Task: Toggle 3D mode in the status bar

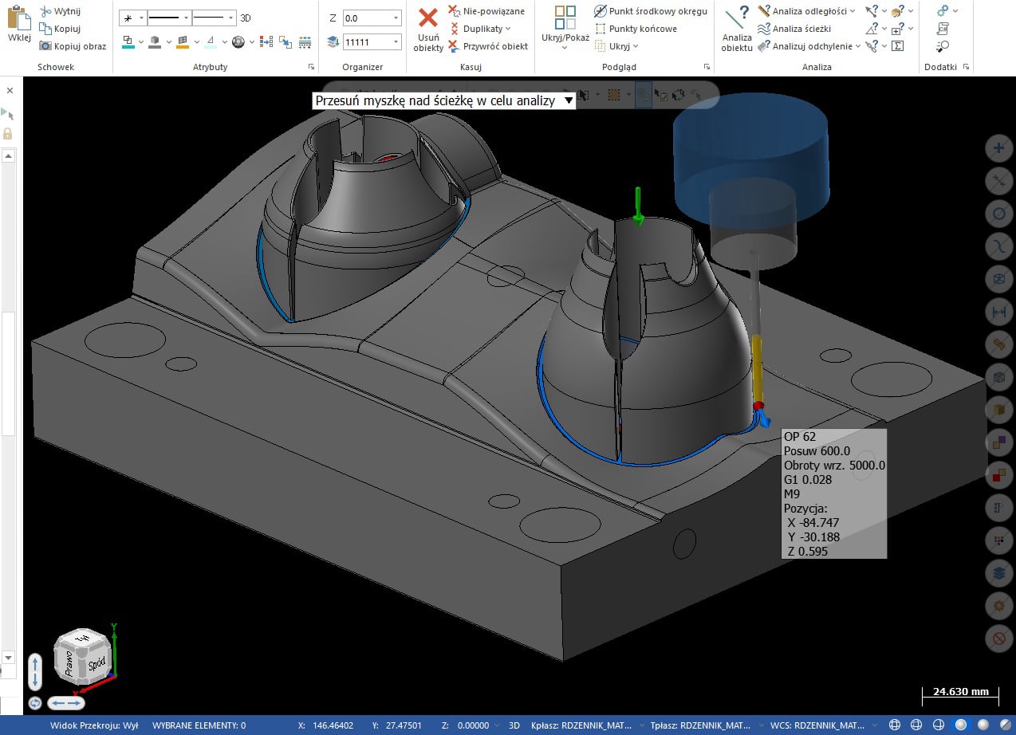Action: coord(514,725)
